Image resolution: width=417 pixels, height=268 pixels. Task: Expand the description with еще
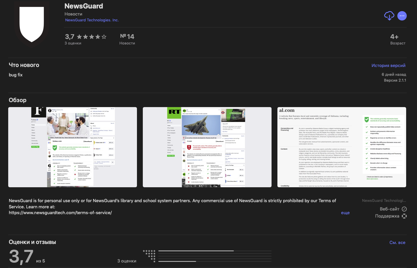tap(345, 213)
